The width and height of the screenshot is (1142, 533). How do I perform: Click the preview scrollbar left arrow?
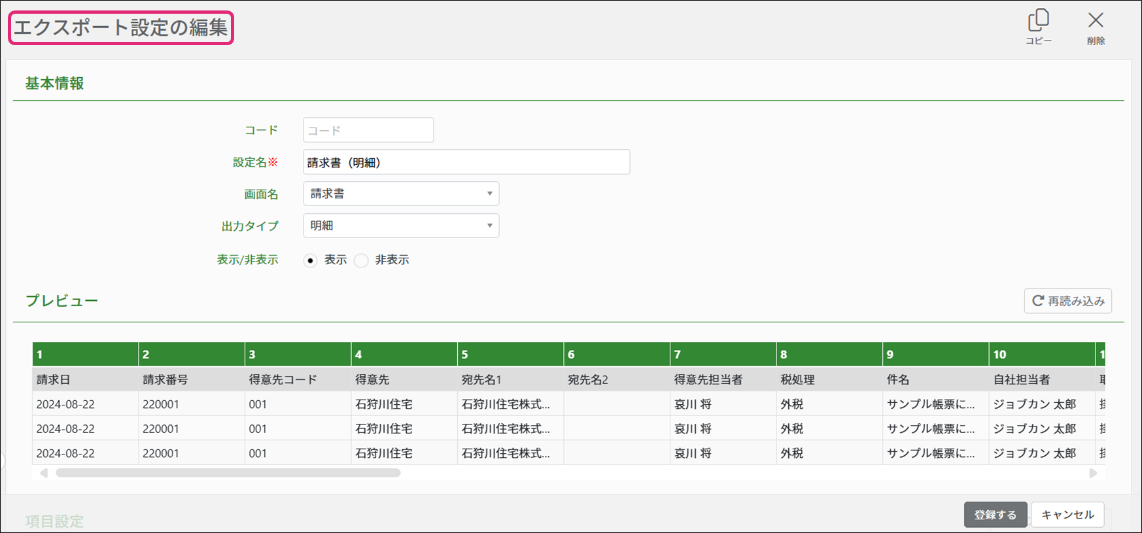pyautogui.click(x=44, y=473)
